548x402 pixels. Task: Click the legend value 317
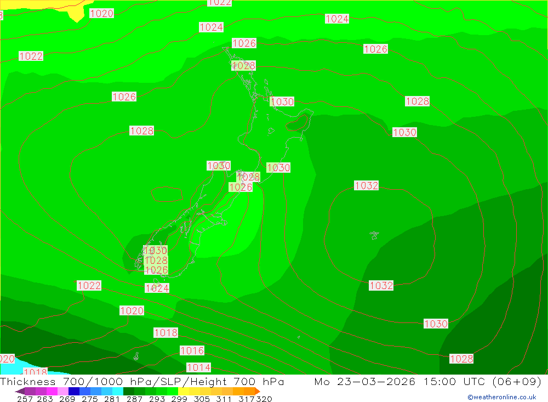pos(246,399)
